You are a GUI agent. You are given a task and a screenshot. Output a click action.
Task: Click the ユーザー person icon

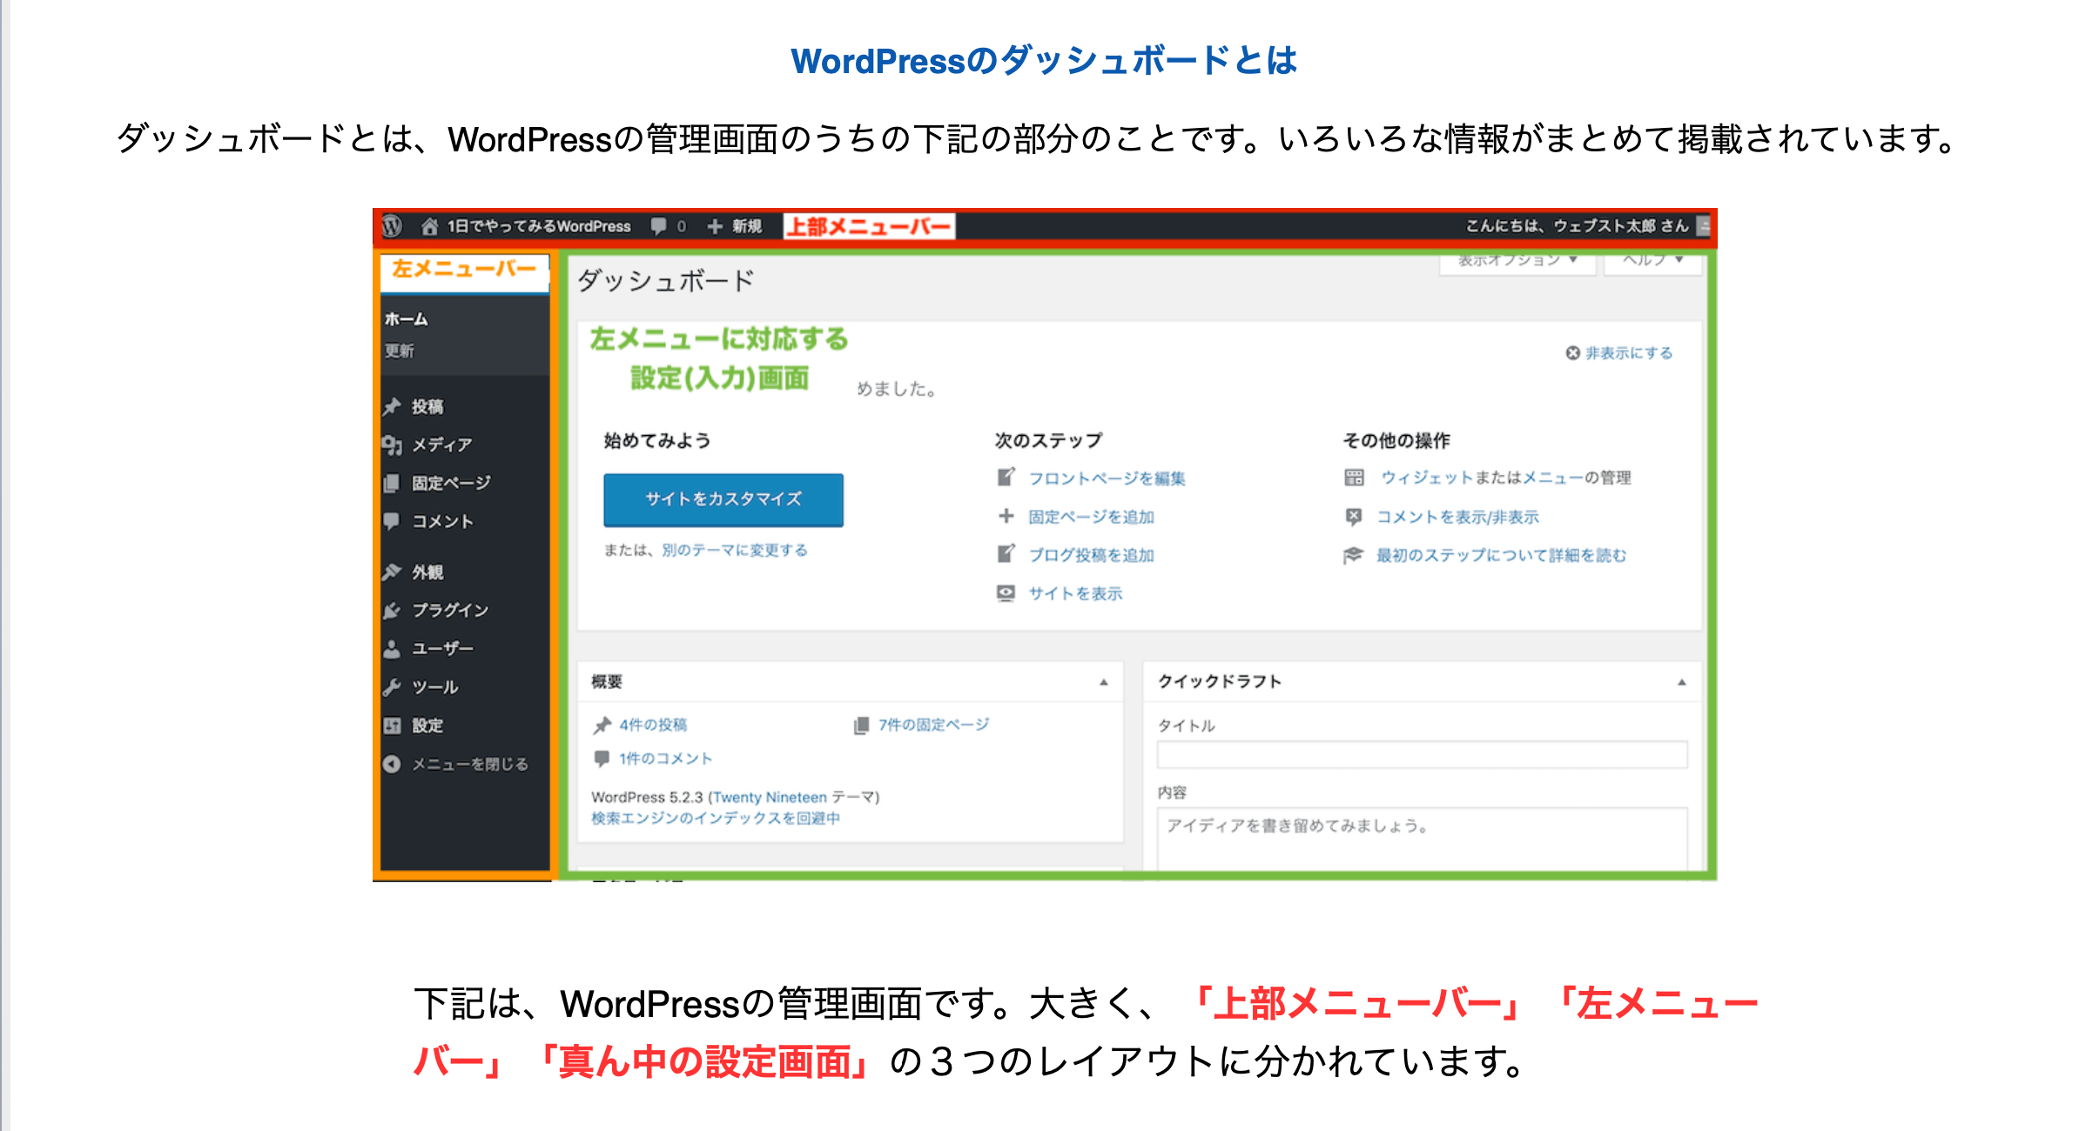(x=393, y=648)
